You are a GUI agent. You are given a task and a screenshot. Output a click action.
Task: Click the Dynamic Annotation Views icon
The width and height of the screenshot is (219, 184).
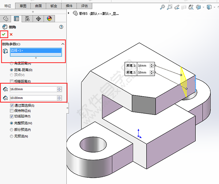point(191,7)
